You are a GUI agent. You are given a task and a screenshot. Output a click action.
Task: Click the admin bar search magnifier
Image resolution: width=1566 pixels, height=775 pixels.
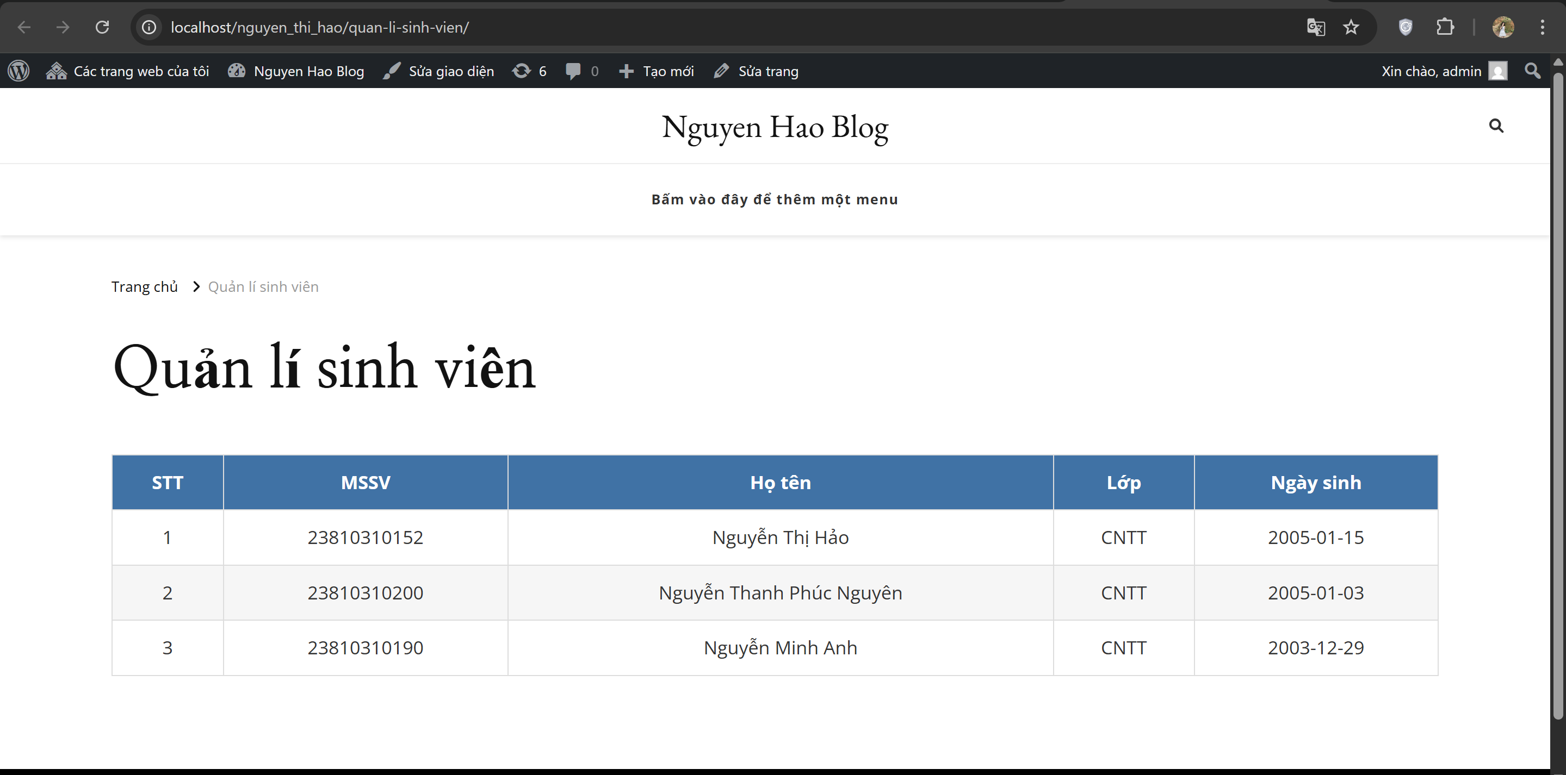[1533, 71]
